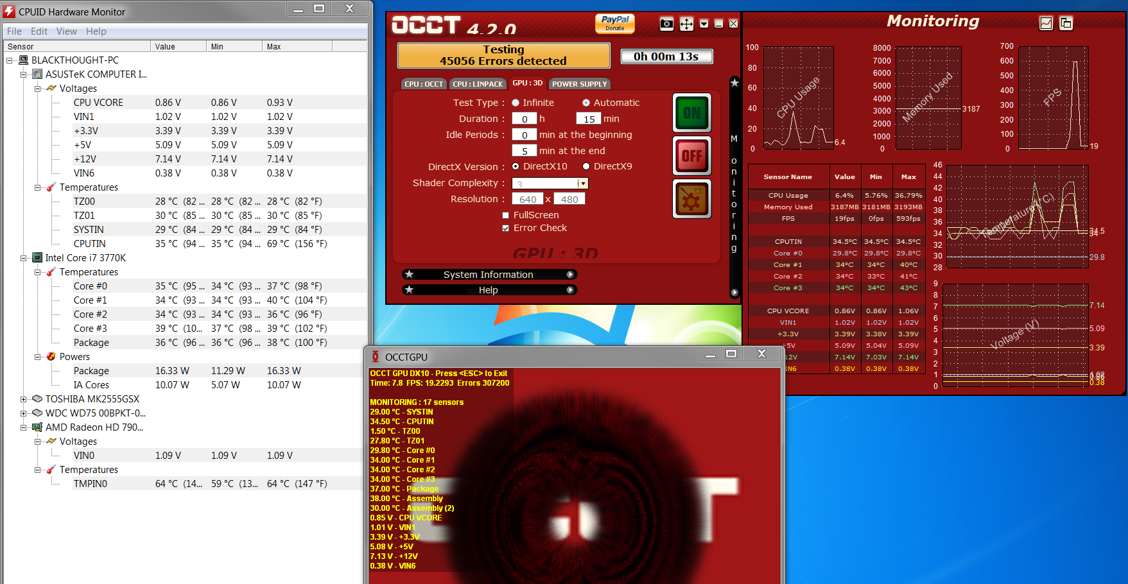Click AMD Radeon Voltages lightning icon
The width and height of the screenshot is (1128, 584).
[51, 442]
